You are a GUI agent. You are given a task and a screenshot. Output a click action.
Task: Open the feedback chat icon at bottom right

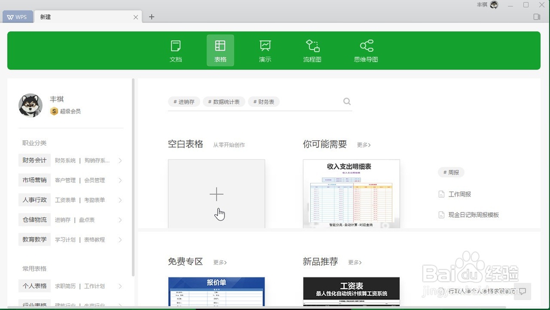522,291
